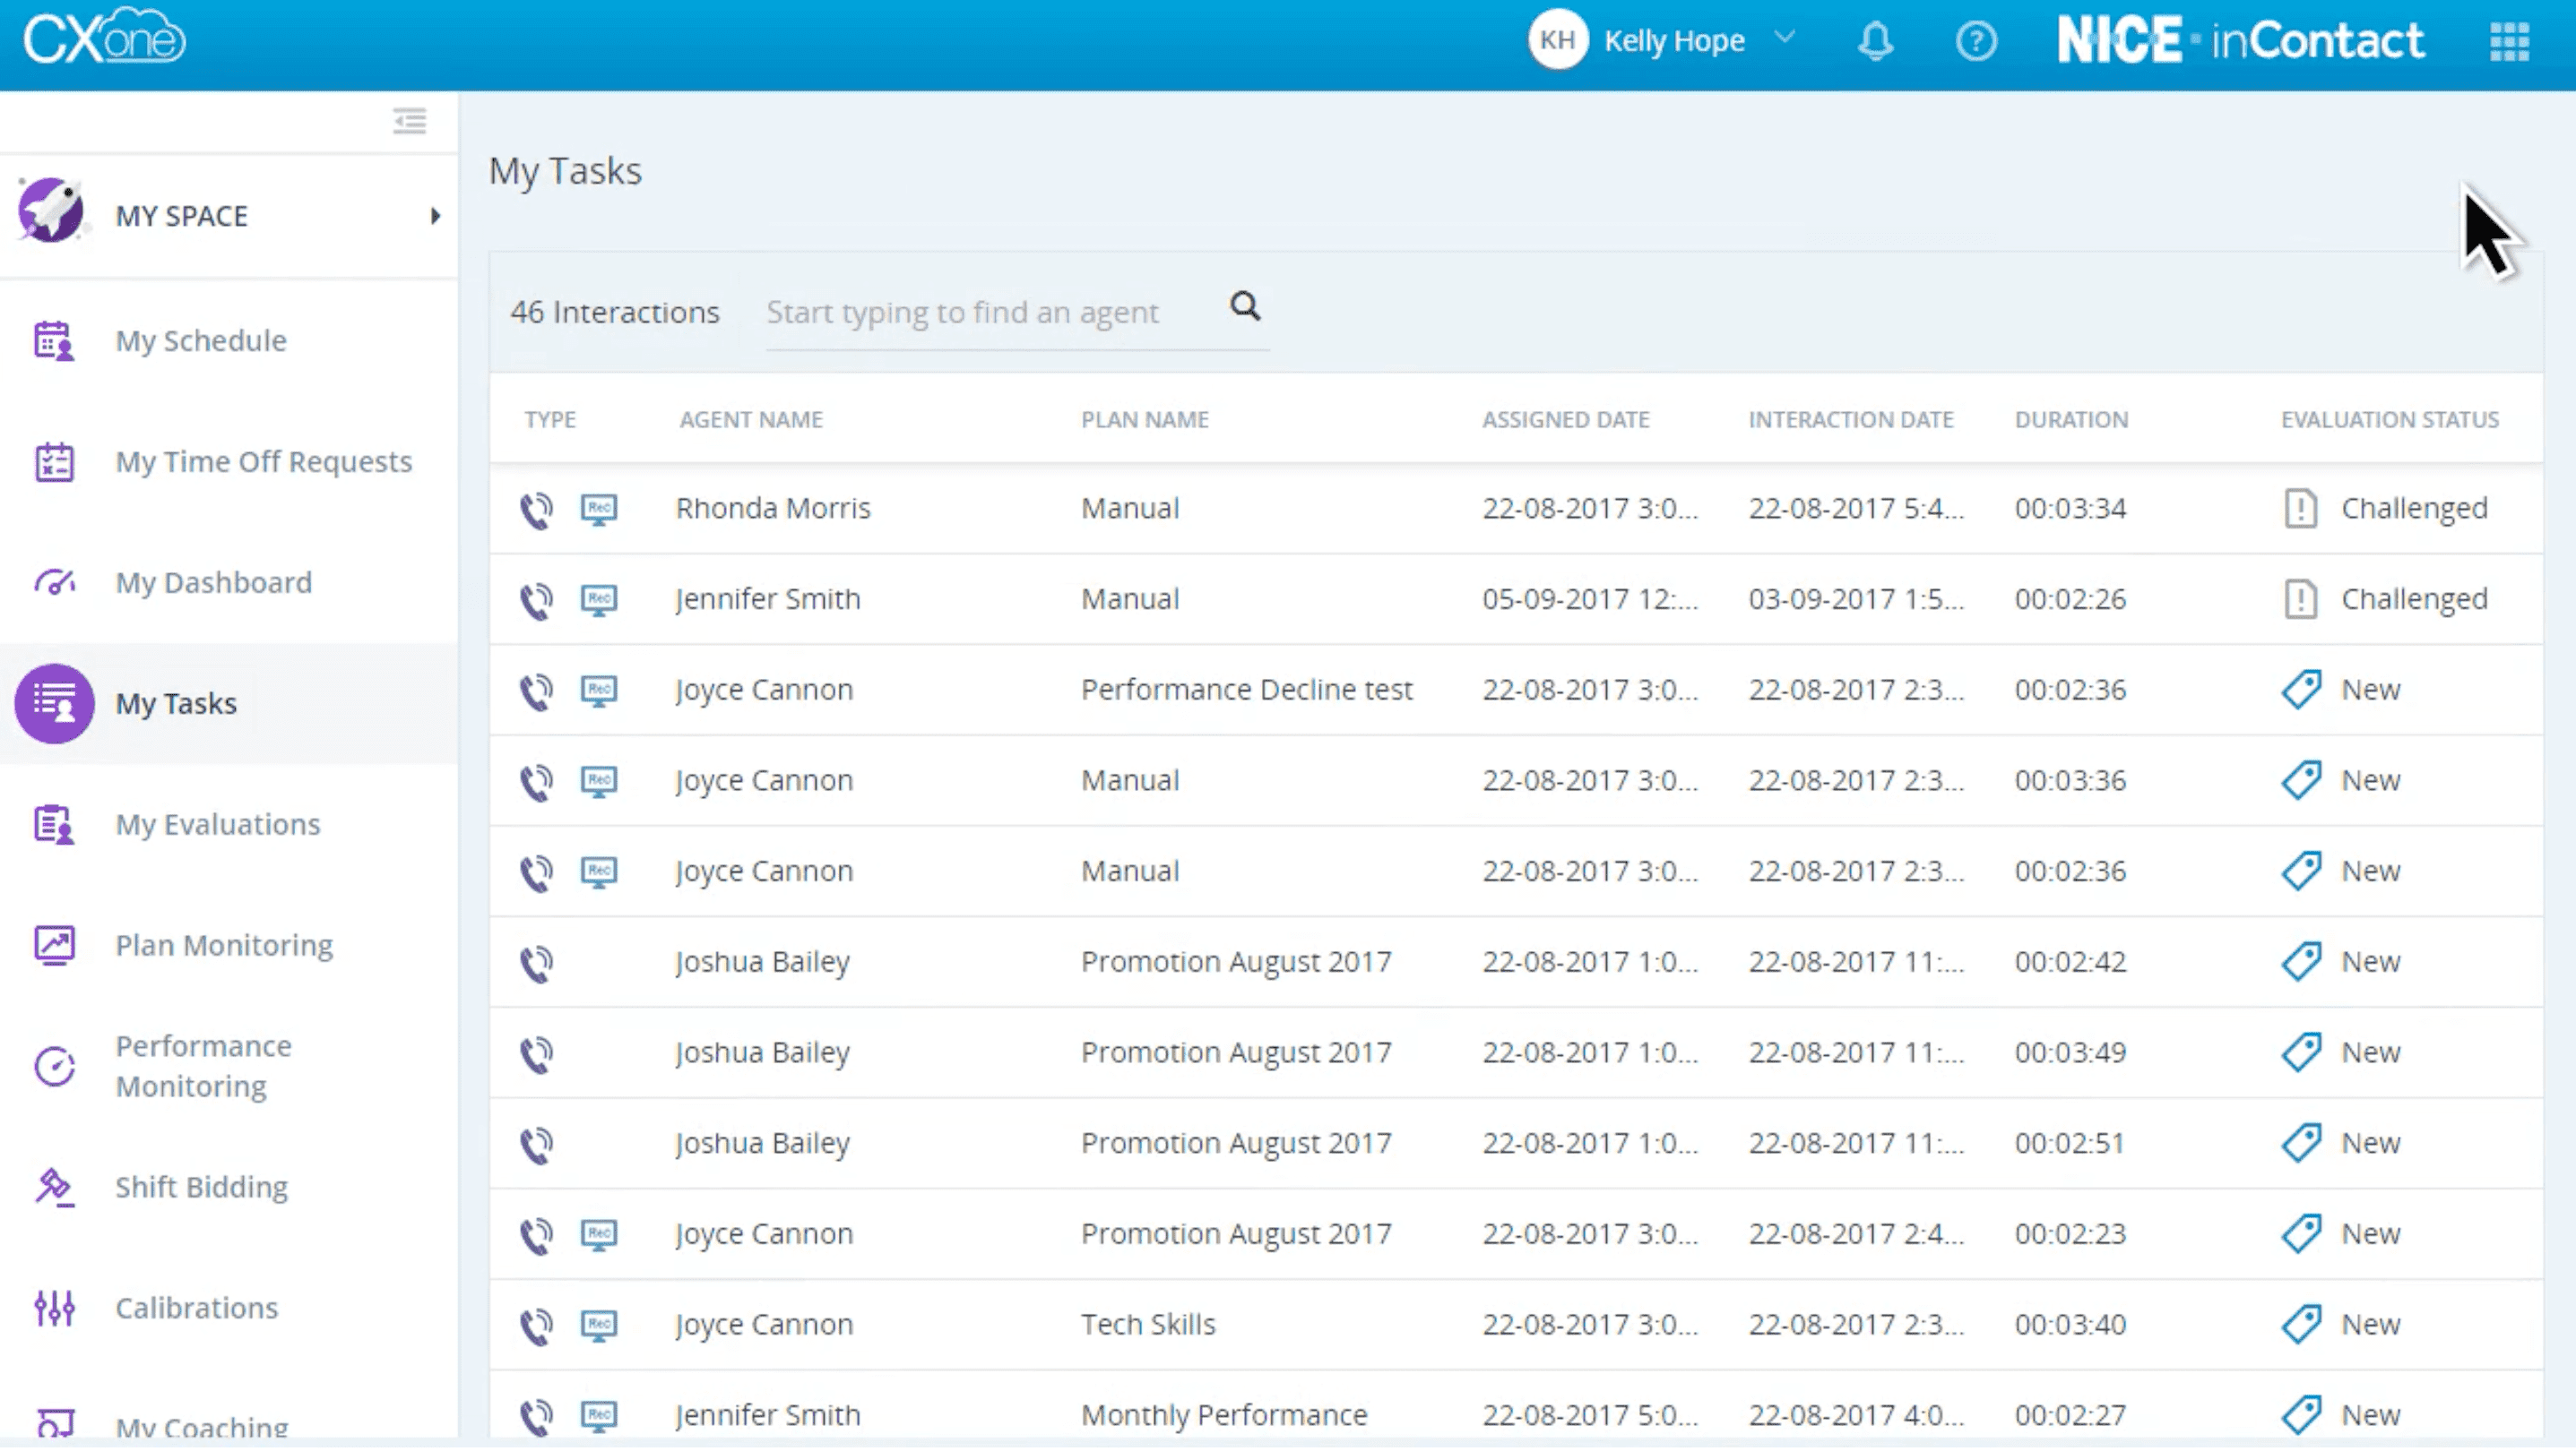Image resolution: width=2576 pixels, height=1451 pixels.
Task: Open Plan Monitoring page
Action: (223, 945)
